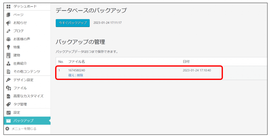Screen dimensions: 270x137
Task: Click the 復元 link for backup 1674580240
Action: click(x=71, y=75)
